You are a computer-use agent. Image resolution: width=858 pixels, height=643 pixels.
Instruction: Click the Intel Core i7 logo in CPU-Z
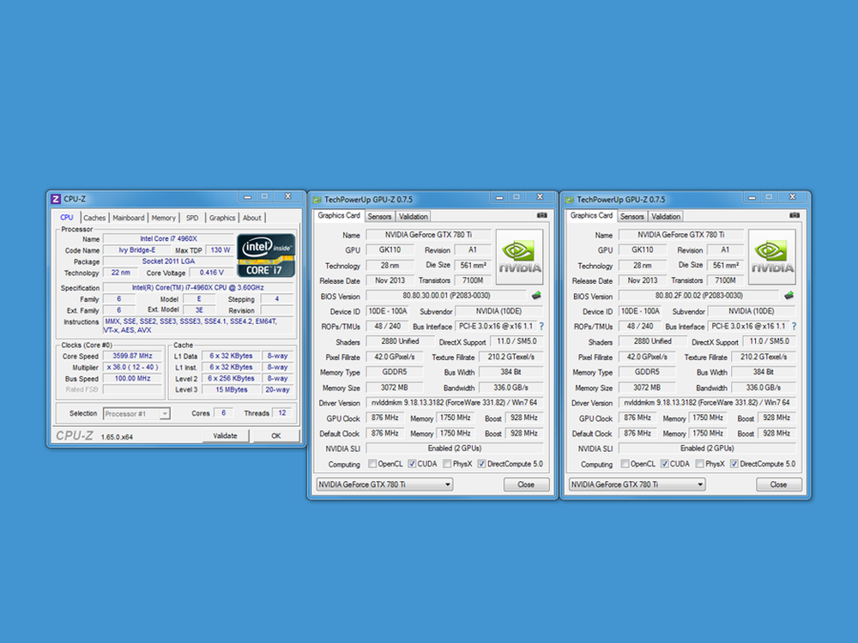267,255
